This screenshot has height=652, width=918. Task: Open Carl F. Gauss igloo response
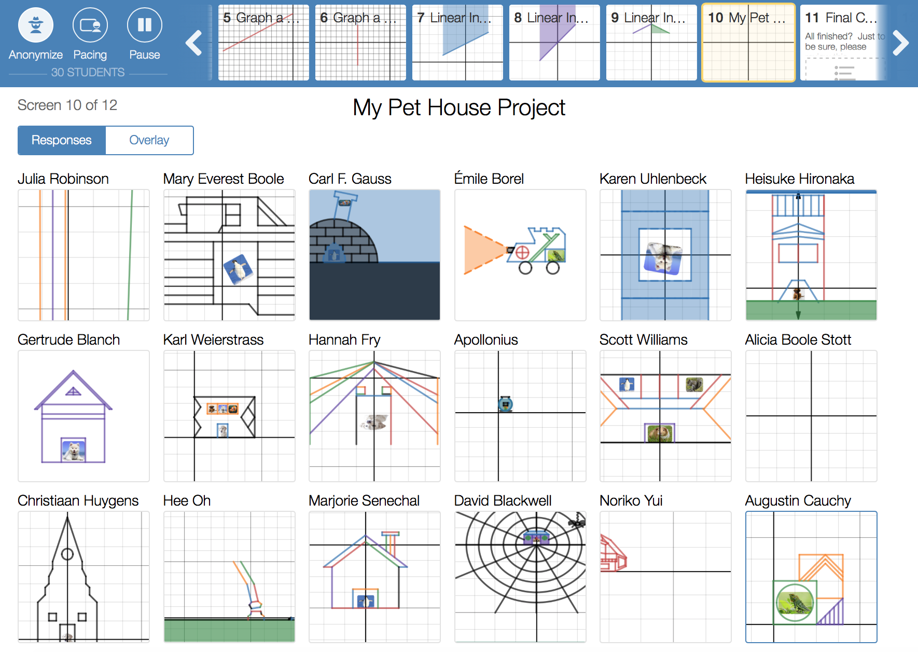pyautogui.click(x=374, y=255)
